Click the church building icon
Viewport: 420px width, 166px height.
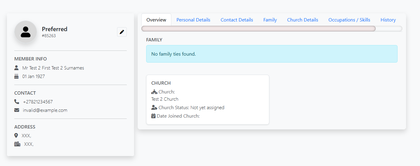coord(154,92)
